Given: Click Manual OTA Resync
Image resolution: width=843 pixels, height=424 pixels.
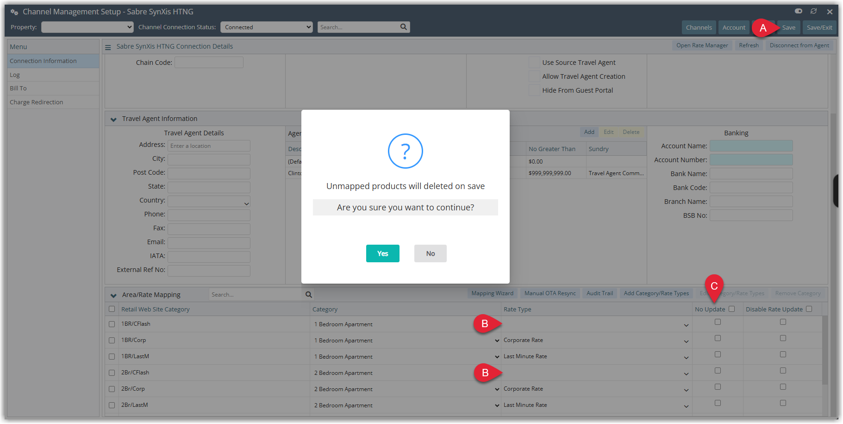Looking at the screenshot, I should [x=550, y=293].
